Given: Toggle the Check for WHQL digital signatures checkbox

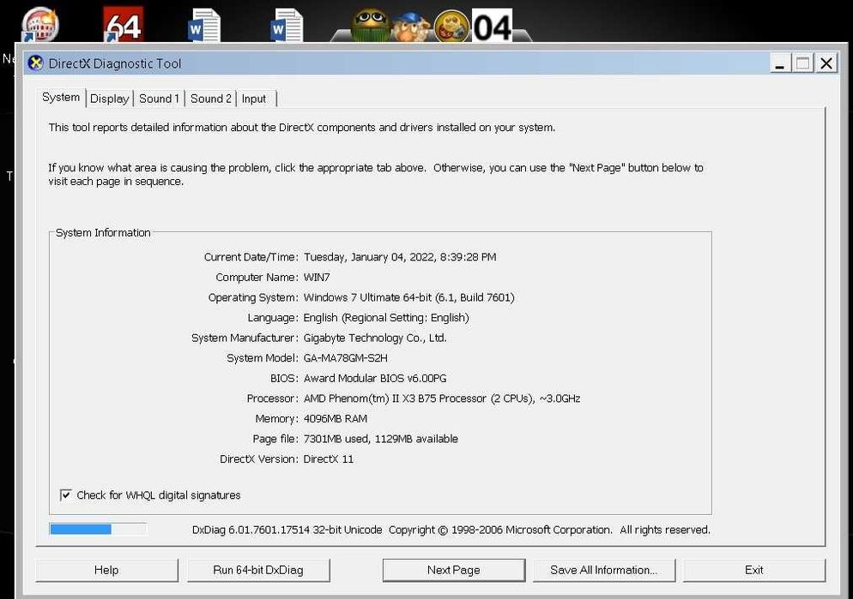Looking at the screenshot, I should coord(66,494).
